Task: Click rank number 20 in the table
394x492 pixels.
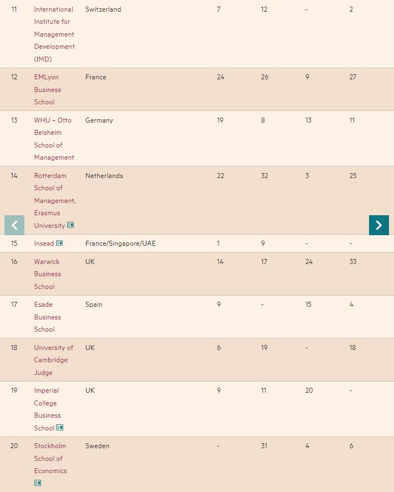Action: click(14, 446)
